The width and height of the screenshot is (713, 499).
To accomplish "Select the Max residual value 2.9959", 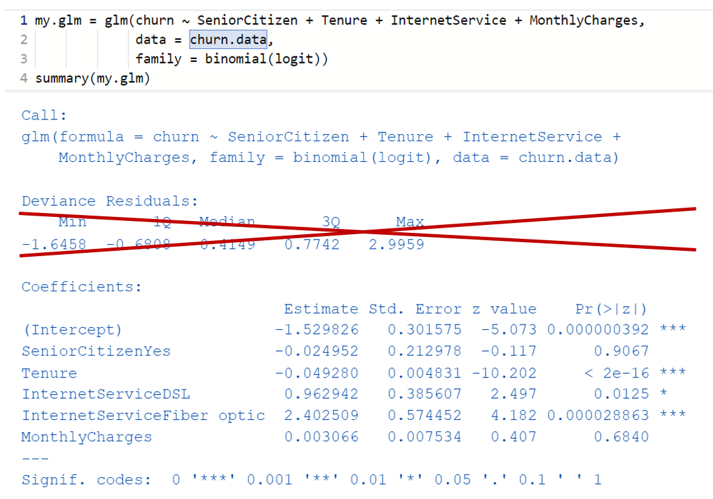I will pyautogui.click(x=396, y=244).
